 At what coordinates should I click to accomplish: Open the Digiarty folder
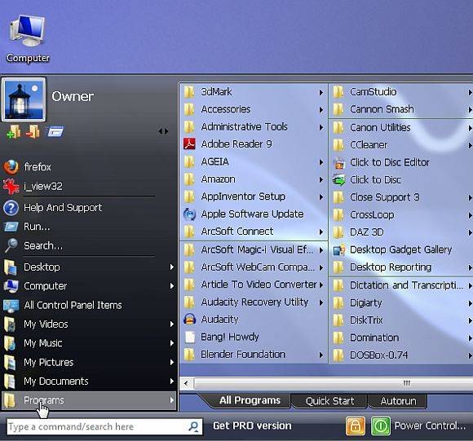click(401, 303)
